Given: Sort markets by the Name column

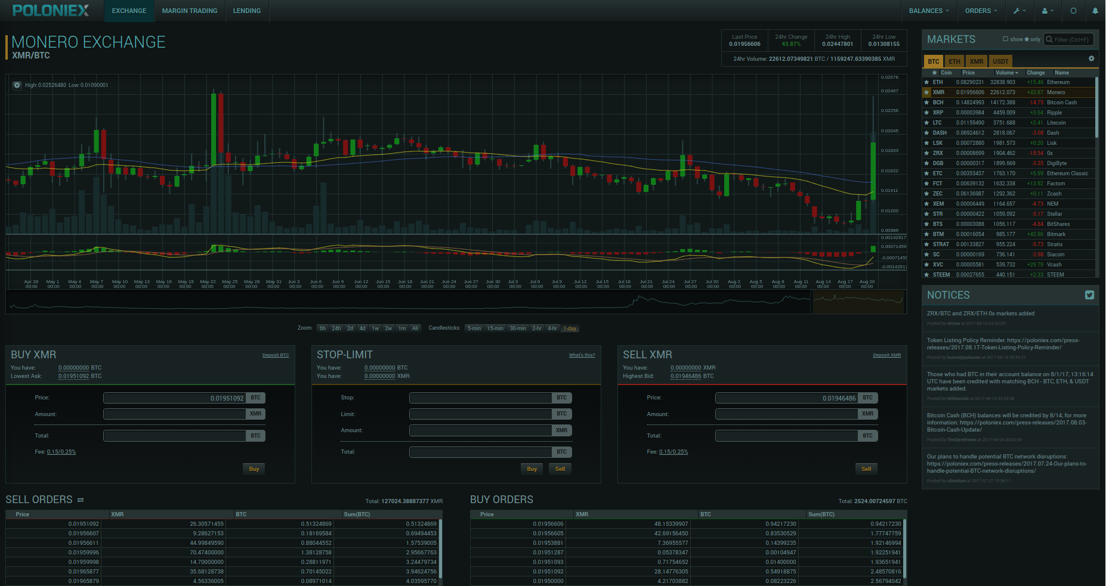Looking at the screenshot, I should click(1062, 73).
